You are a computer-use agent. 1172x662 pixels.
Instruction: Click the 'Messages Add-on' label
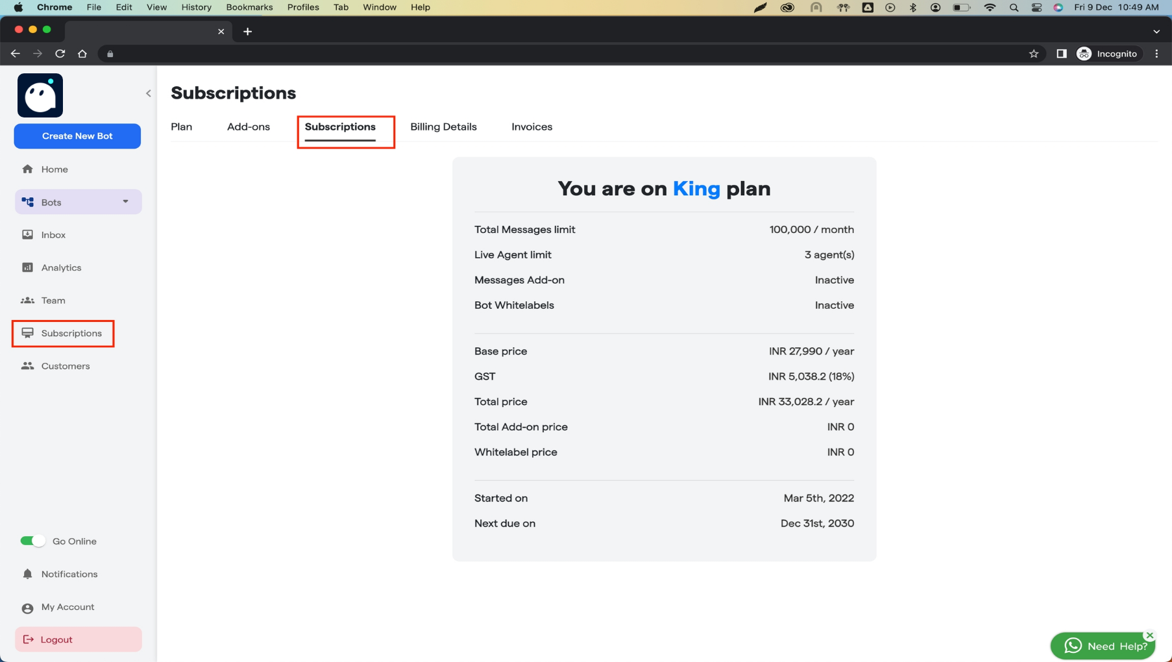(519, 280)
